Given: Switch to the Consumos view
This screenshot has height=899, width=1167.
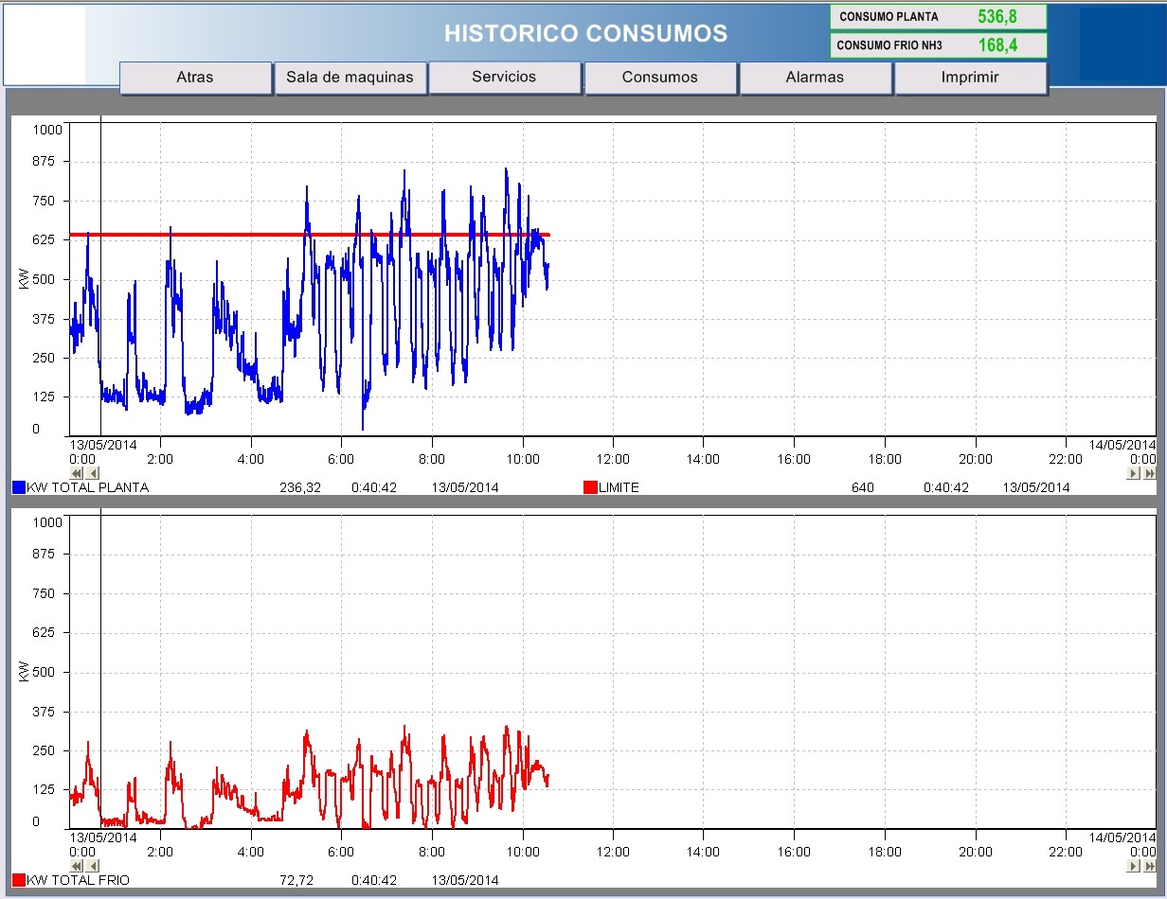Looking at the screenshot, I should tap(659, 78).
